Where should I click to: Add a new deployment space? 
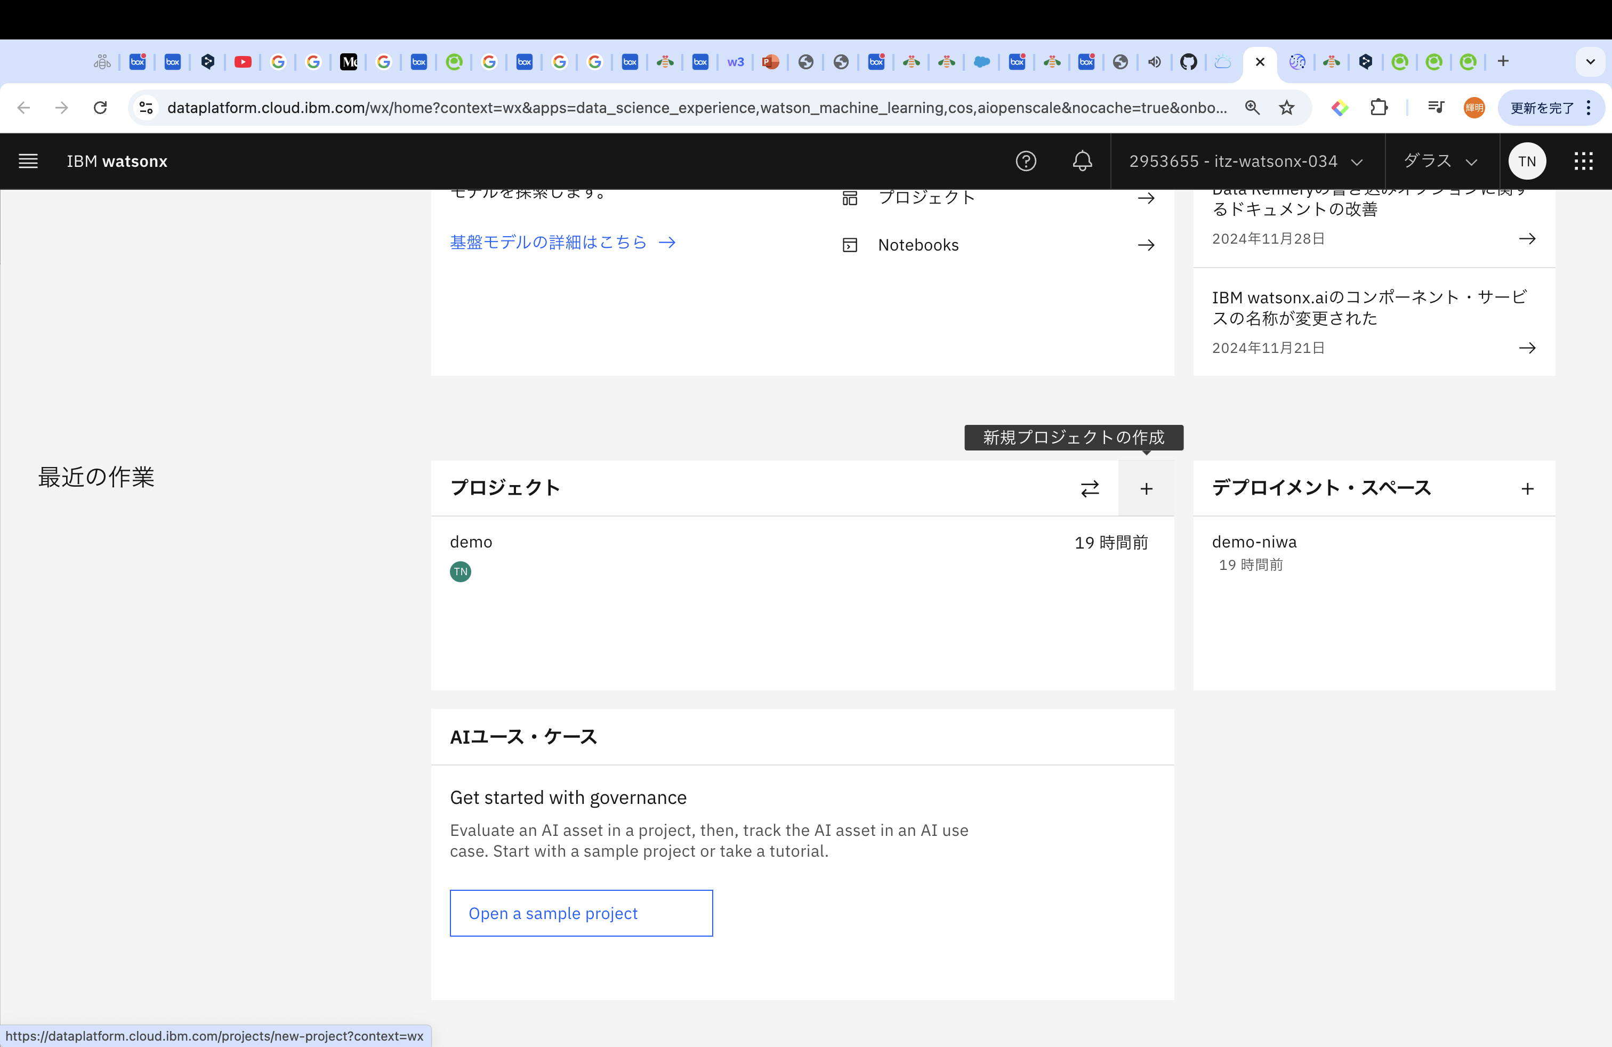pos(1527,488)
